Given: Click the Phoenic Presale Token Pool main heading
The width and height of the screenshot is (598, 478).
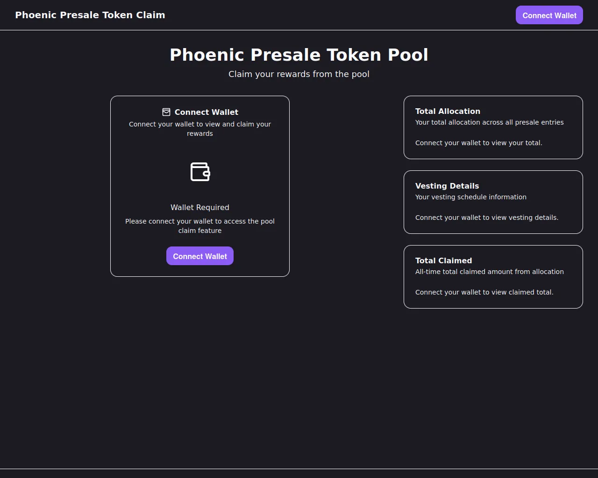Looking at the screenshot, I should coord(299,55).
